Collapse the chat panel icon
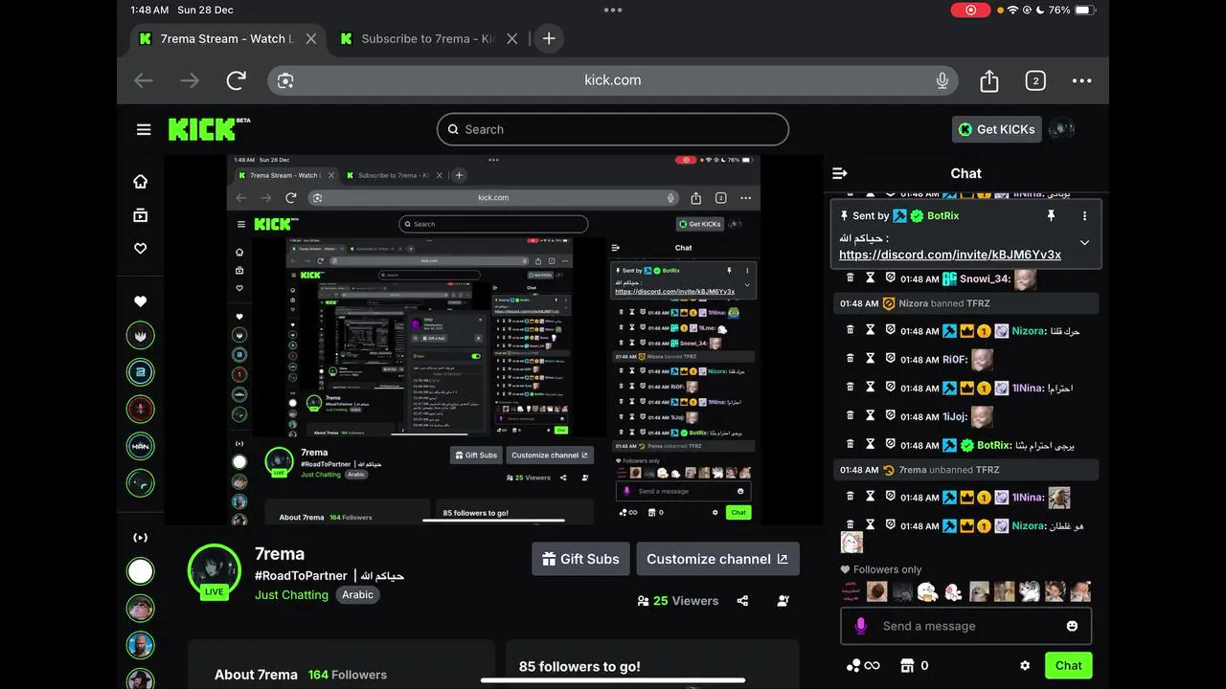This screenshot has width=1226, height=689. pyautogui.click(x=840, y=173)
